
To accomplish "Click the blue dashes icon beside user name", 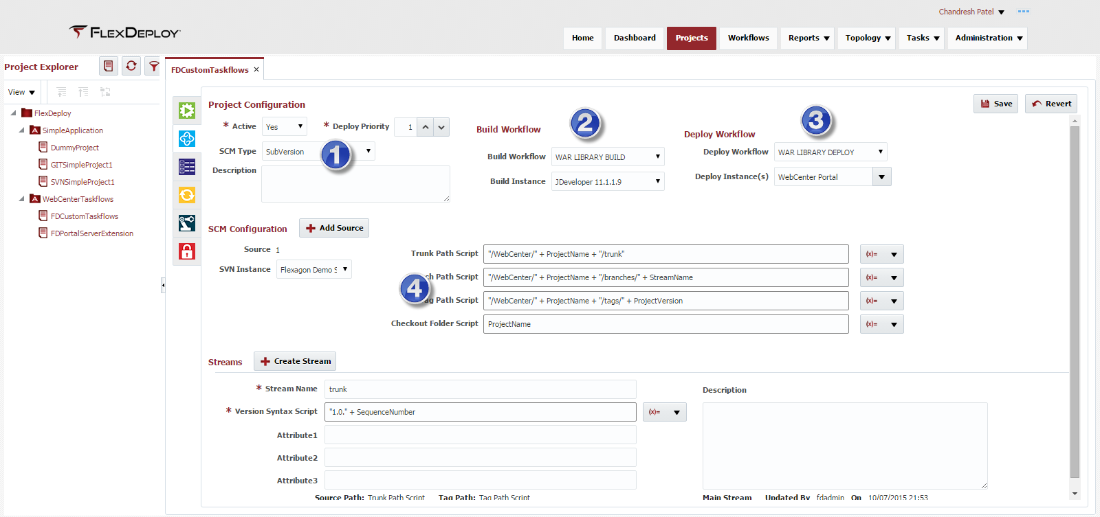I will tap(1024, 12).
